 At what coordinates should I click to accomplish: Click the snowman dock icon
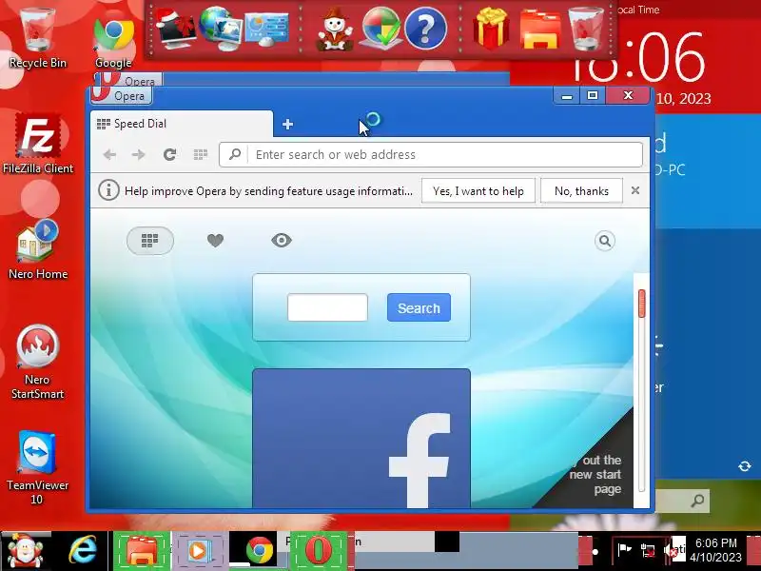335,30
